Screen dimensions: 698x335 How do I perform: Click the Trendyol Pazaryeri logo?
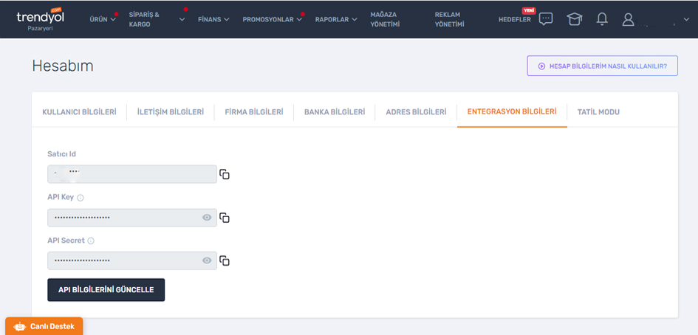point(38,19)
